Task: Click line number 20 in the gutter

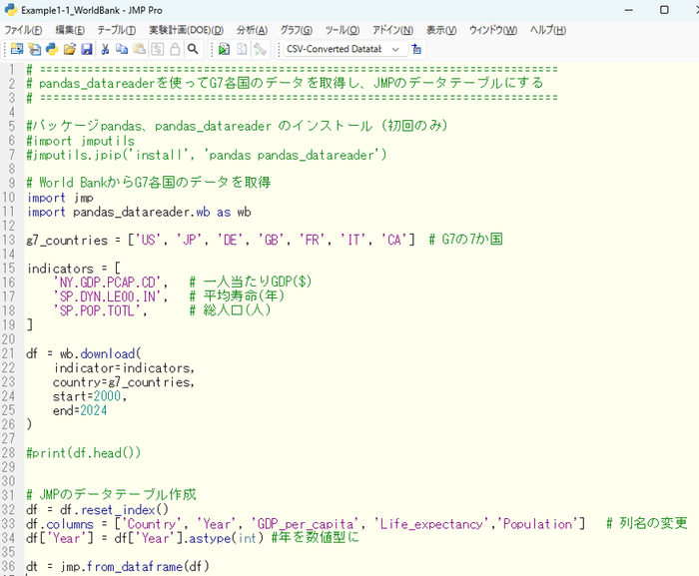Action: coord(8,339)
